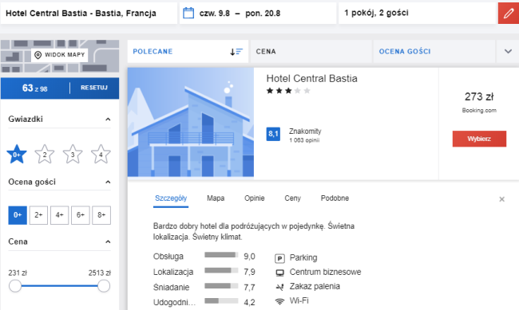Screen dimensions: 519x310
Task: Click the maximum price slider handle
Action: tap(104, 286)
